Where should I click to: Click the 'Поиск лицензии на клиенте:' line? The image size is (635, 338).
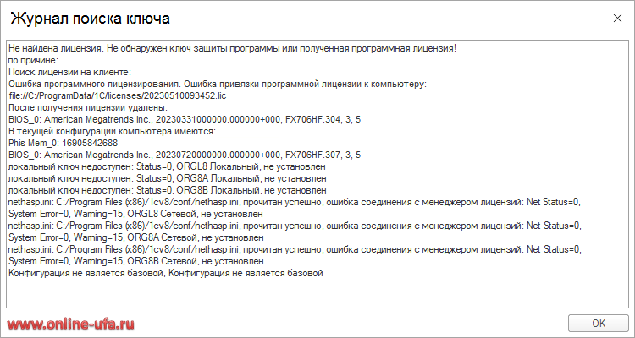point(69,73)
